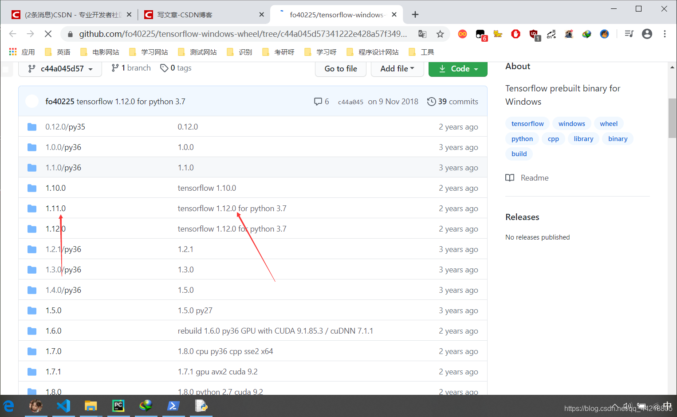Open commit message tensorflow 1.10.0
The width and height of the screenshot is (677, 417).
207,188
